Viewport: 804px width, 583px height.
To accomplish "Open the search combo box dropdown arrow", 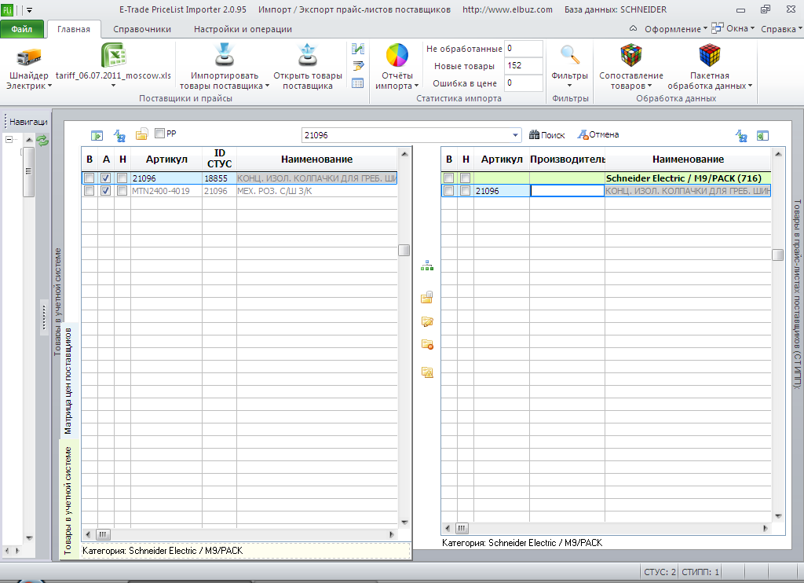I will point(515,135).
